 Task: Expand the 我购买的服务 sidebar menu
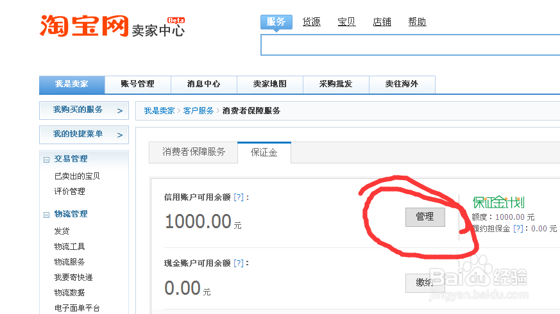click(84, 110)
